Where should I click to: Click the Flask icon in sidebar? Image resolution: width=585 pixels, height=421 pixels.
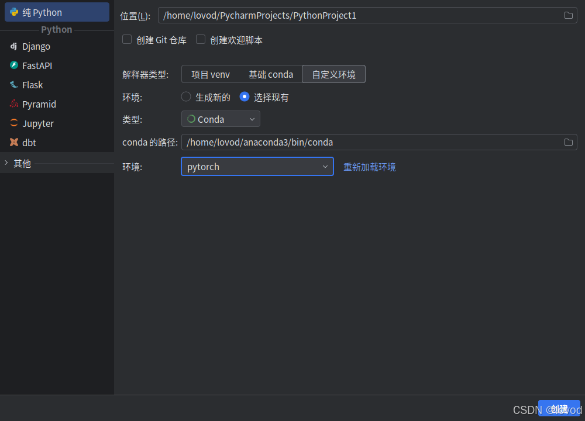tap(14, 85)
